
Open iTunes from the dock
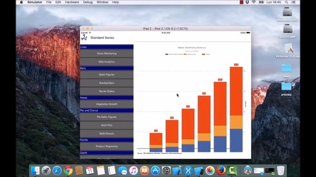click(x=133, y=171)
